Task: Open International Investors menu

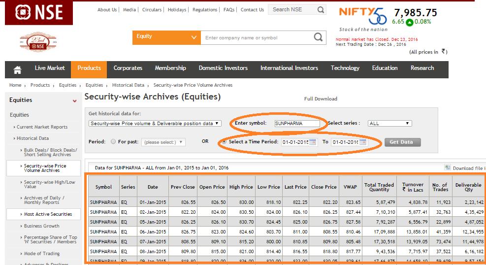Action: click(289, 68)
